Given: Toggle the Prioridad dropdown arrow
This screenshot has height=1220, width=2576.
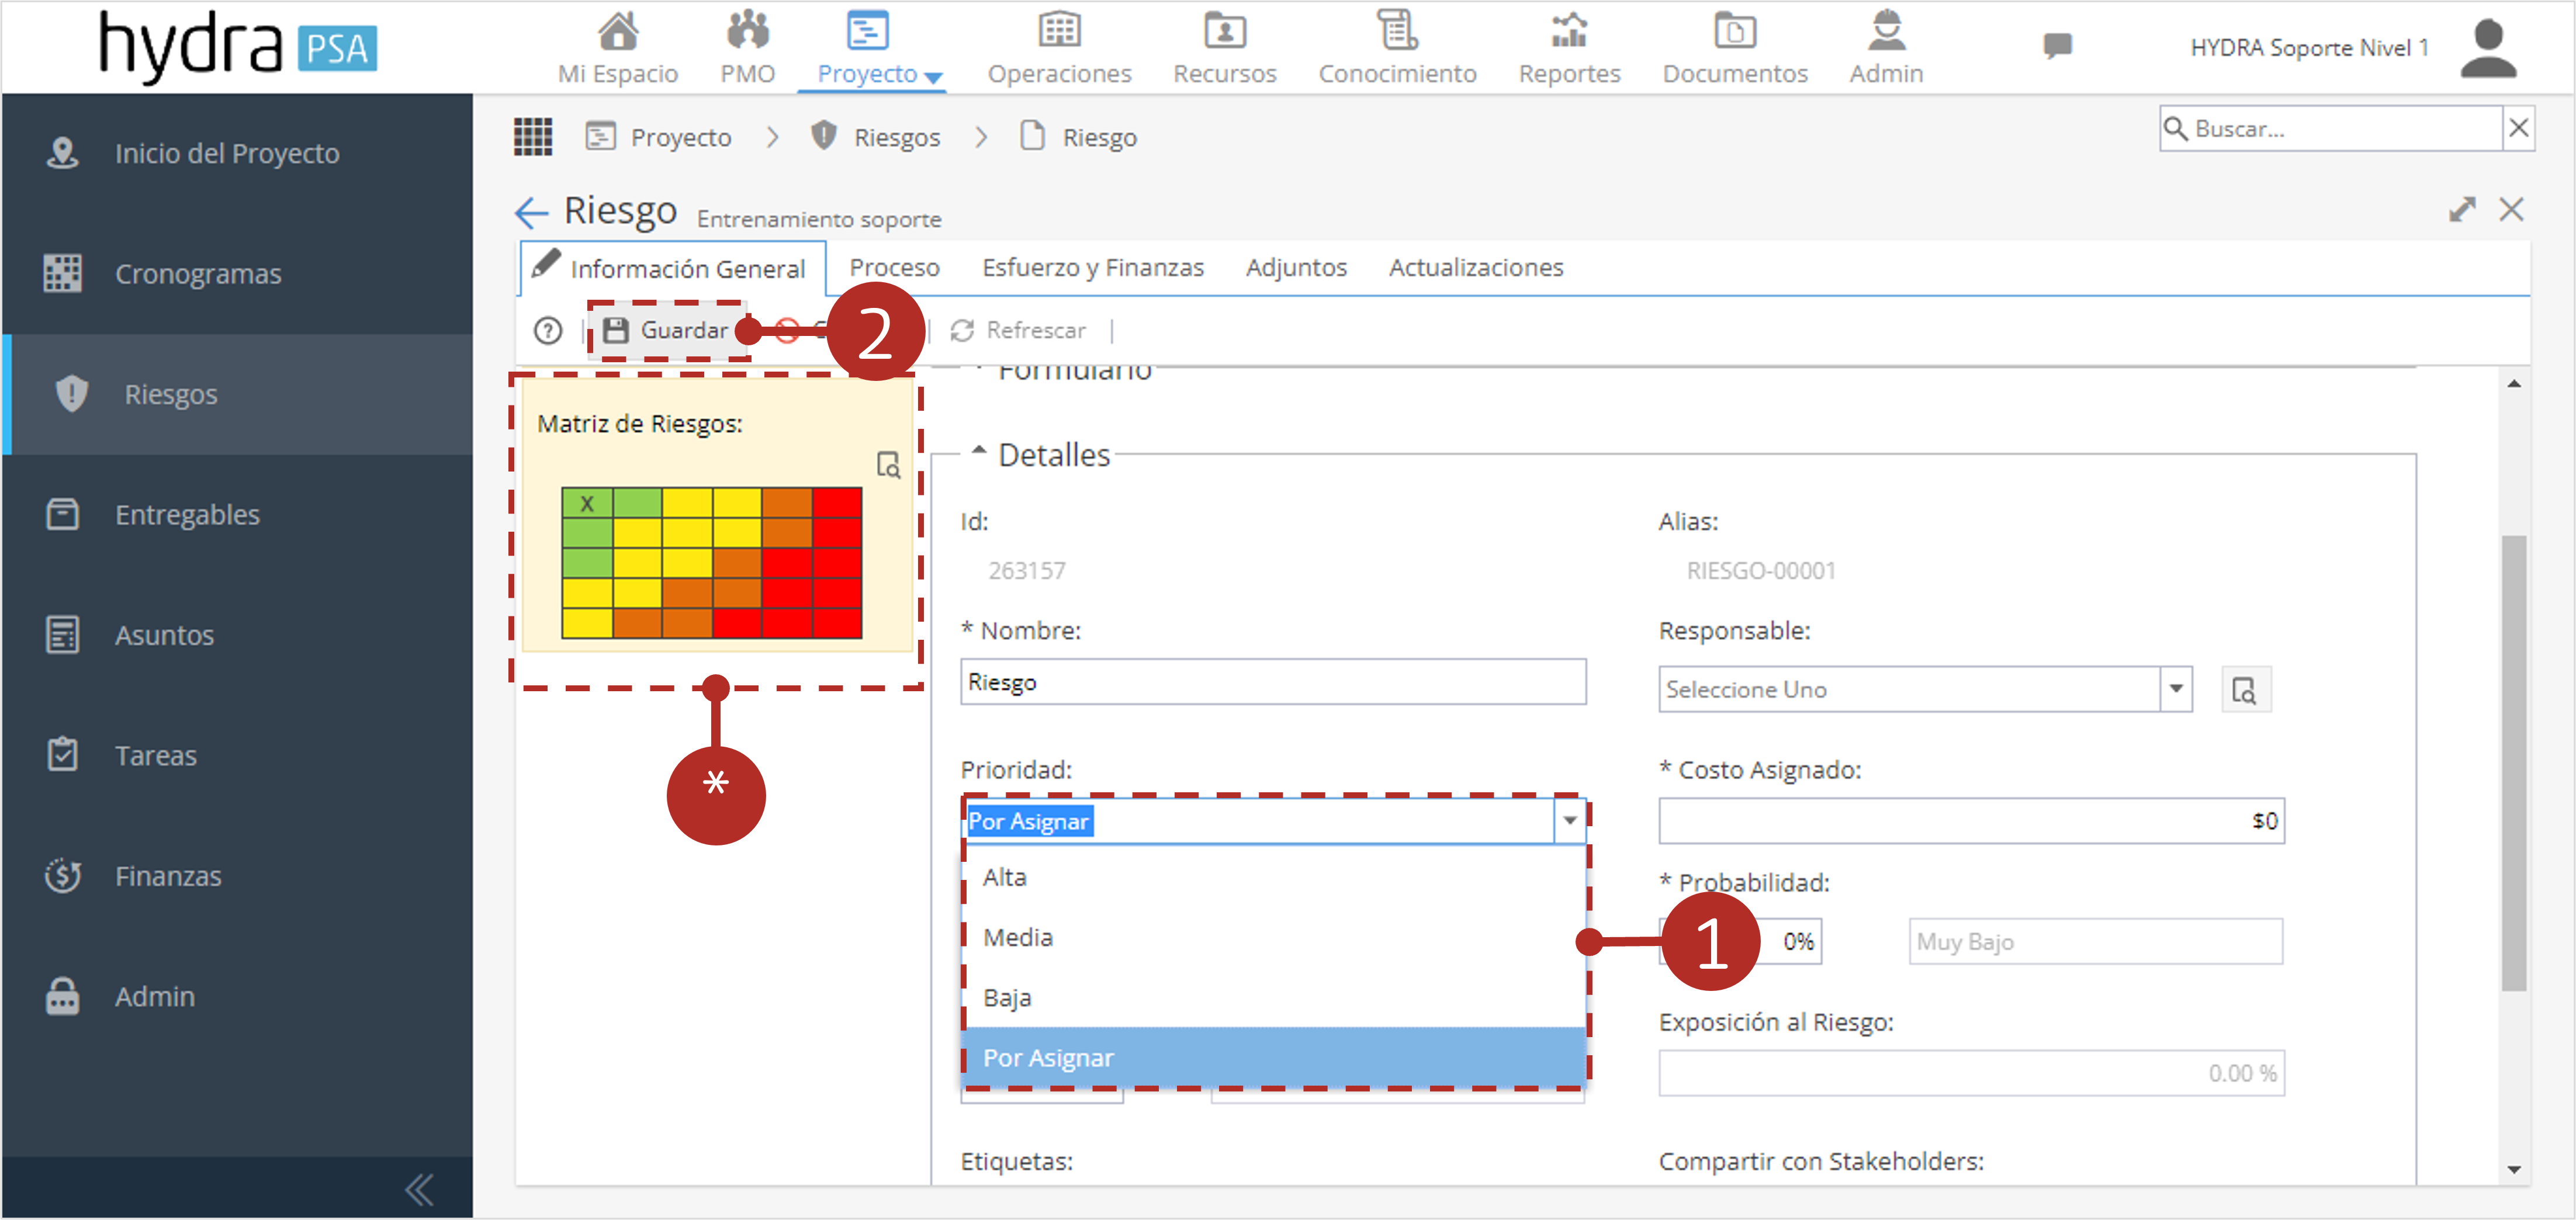Looking at the screenshot, I should pyautogui.click(x=1570, y=820).
